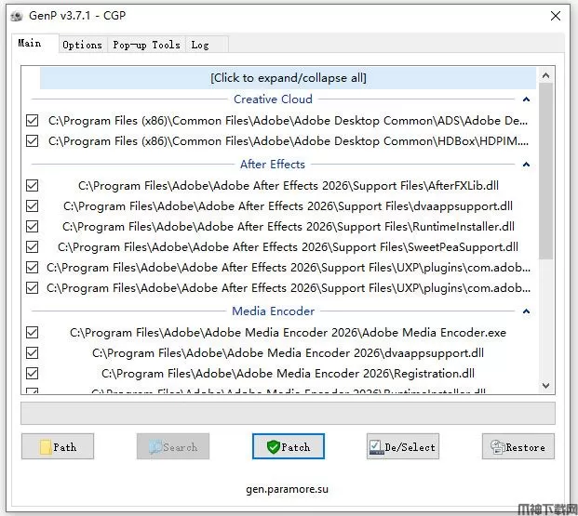Toggle checkbox for AfterFXLib.dll
The image size is (578, 516).
pyautogui.click(x=32, y=186)
